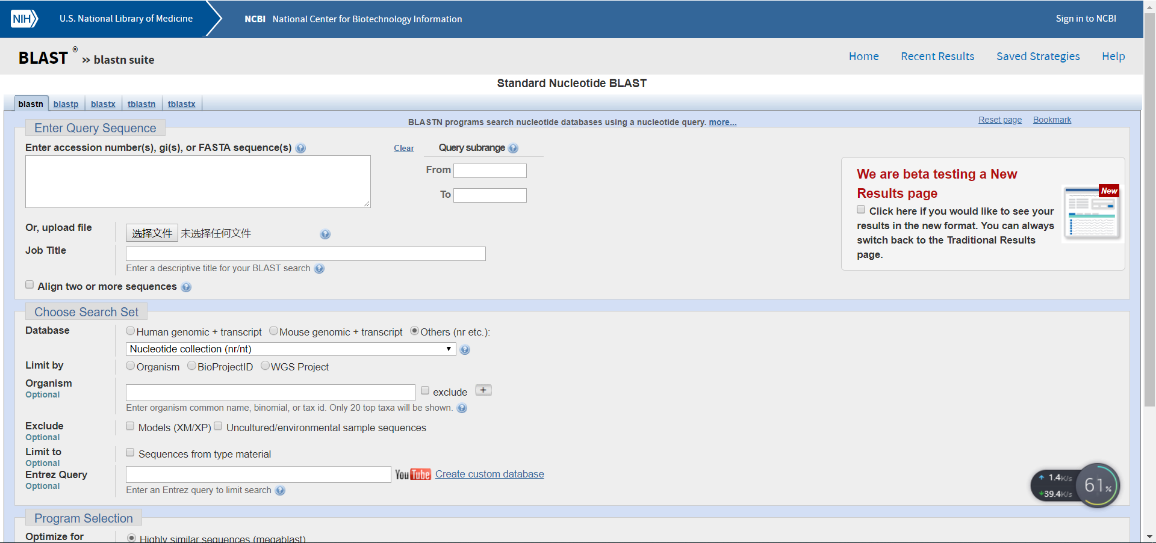This screenshot has height=543, width=1156.
Task: Open the Help page
Action: (x=1113, y=57)
